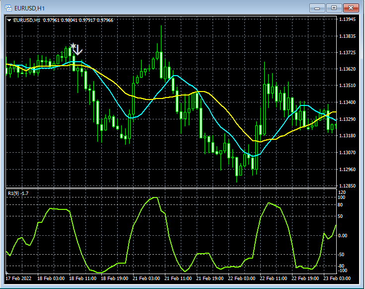The image size is (365, 289).
Task: Click the 18 Feb 11:00 time label
Action: pyautogui.click(x=82, y=278)
